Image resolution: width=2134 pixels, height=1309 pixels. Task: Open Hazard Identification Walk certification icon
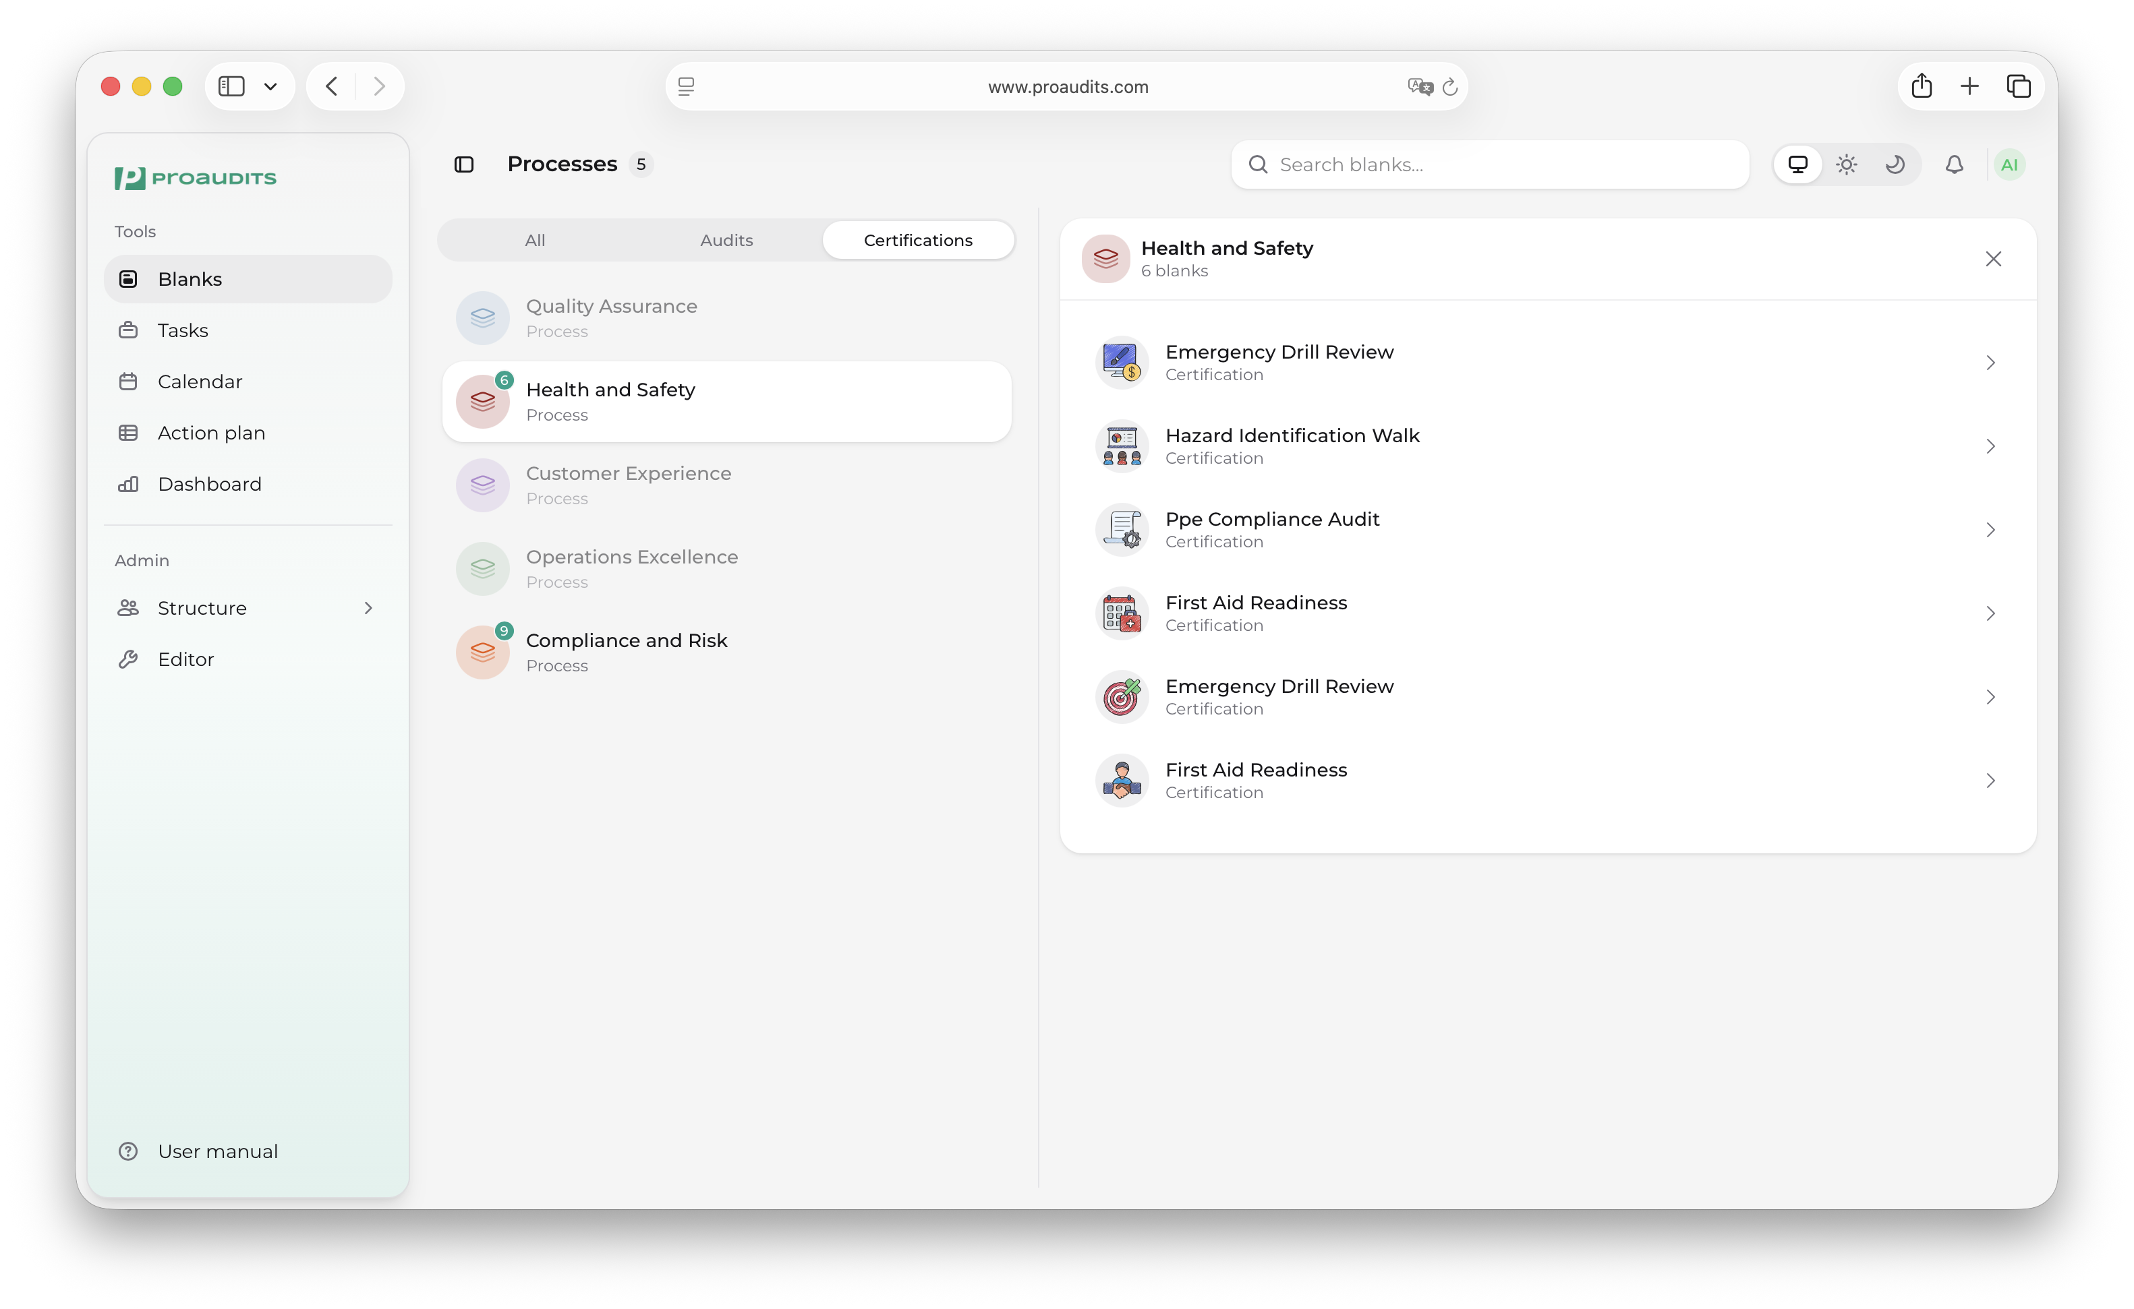pyautogui.click(x=1122, y=446)
